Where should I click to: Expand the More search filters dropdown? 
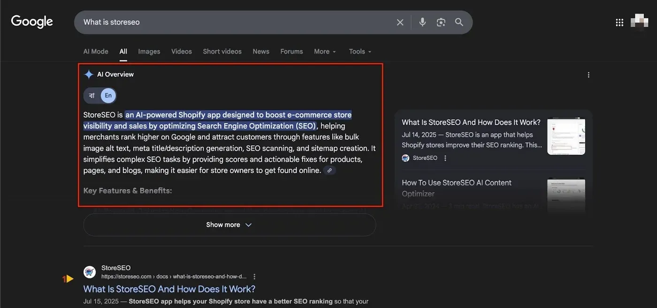325,52
